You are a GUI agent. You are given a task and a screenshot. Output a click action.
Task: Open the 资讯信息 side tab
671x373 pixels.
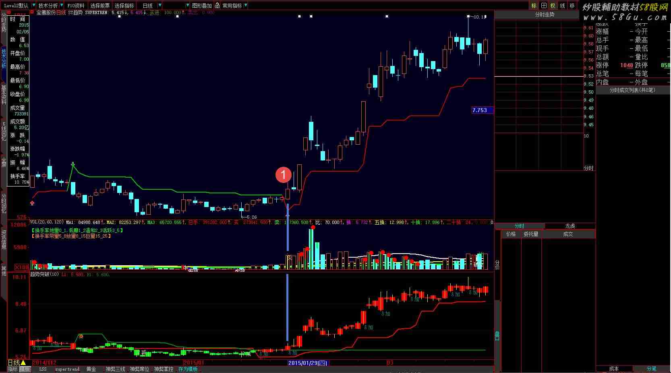4,240
